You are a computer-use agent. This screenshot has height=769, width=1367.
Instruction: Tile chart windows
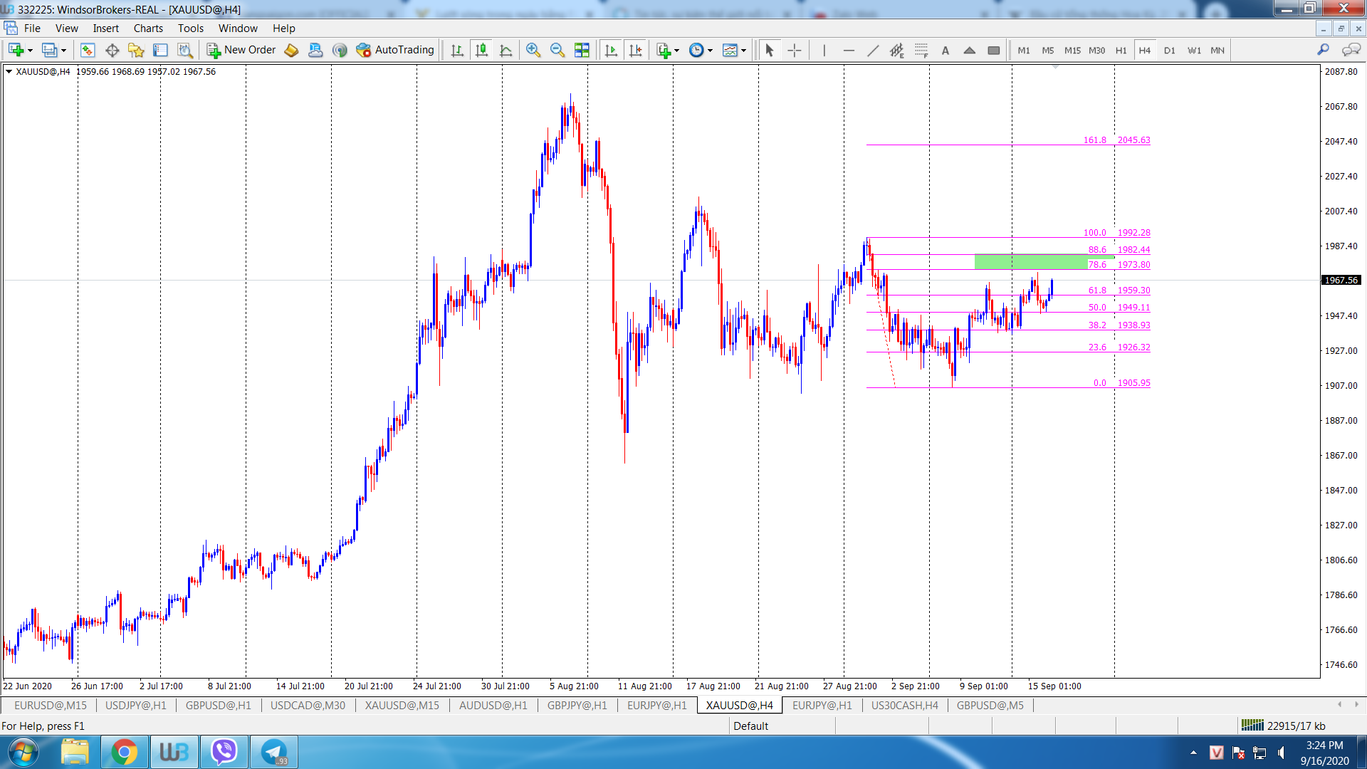[x=582, y=50]
